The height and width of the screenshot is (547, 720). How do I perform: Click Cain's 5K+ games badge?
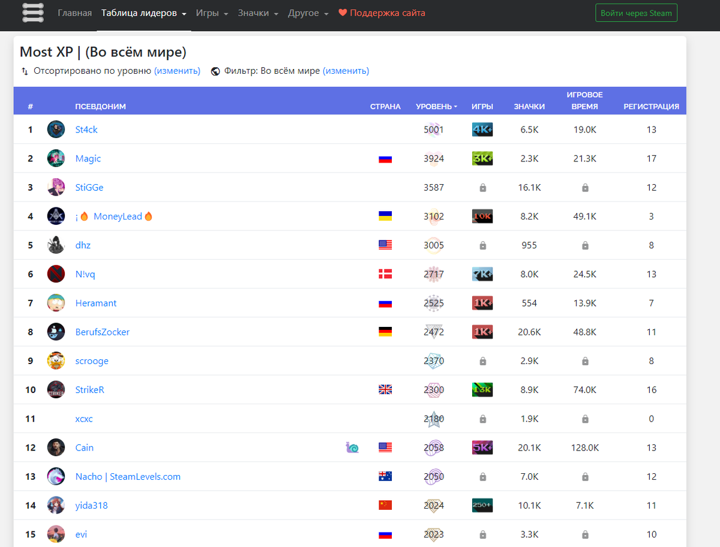coord(482,447)
